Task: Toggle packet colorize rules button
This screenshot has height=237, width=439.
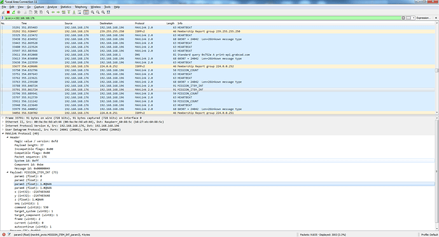Action: pos(86,12)
